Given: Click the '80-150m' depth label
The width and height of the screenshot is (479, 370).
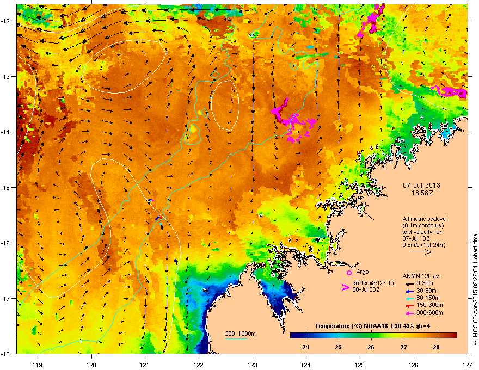Looking at the screenshot, I should [428, 298].
